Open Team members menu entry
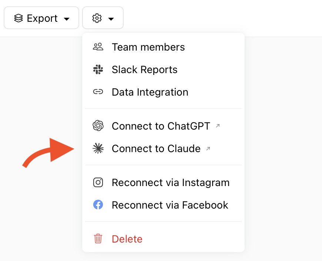The width and height of the screenshot is (322, 261). (x=163, y=47)
